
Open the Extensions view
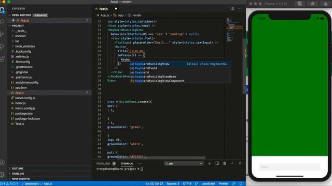click(x=2, y=58)
